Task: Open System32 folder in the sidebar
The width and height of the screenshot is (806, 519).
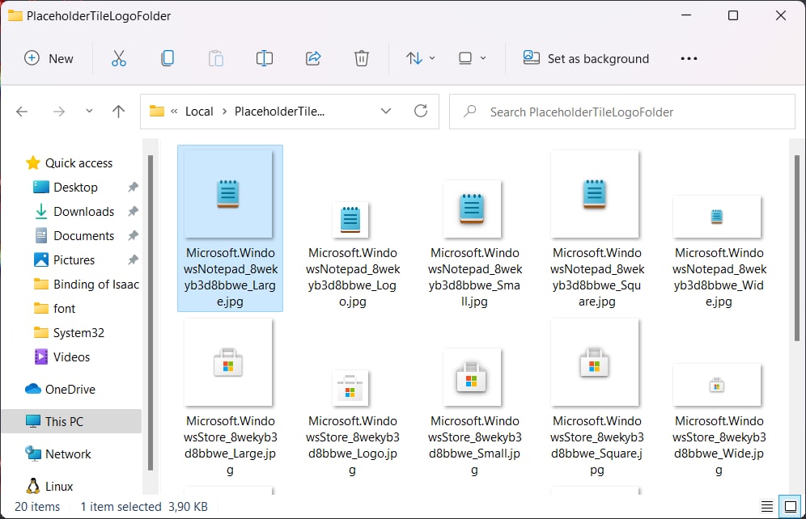Action: click(70, 332)
